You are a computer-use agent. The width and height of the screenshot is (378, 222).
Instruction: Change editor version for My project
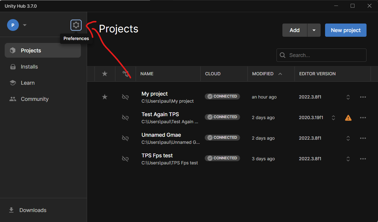coord(348,97)
